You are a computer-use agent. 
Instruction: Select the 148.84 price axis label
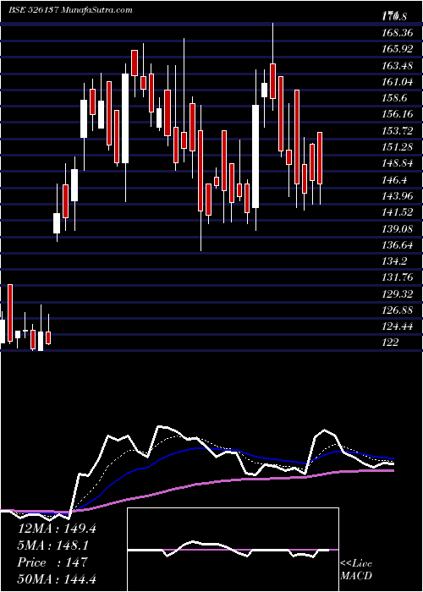(x=397, y=163)
